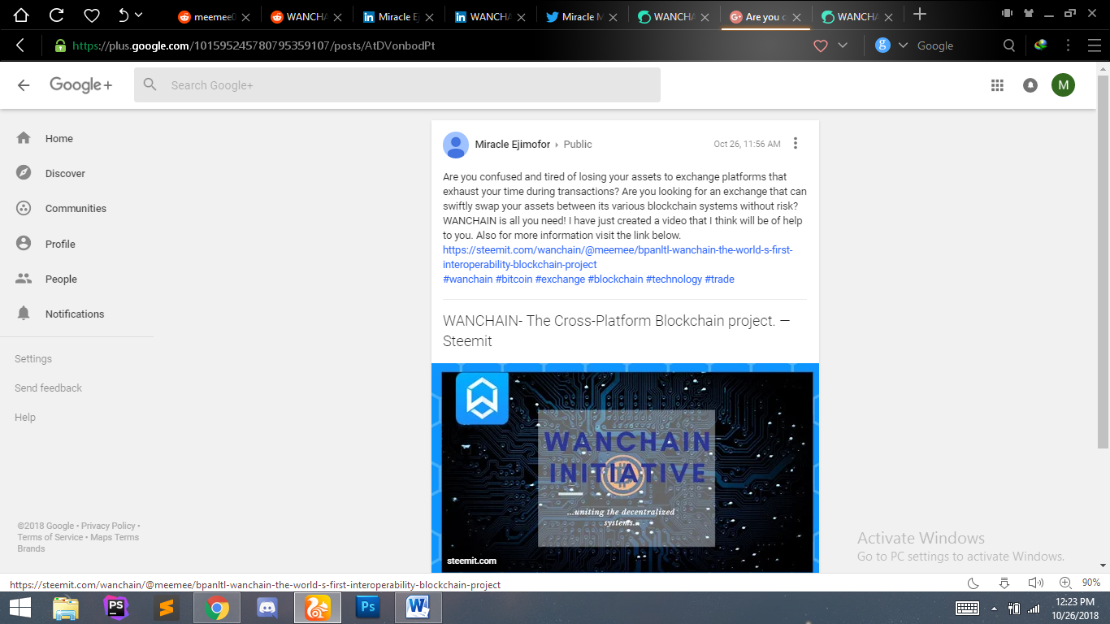Click the Terms of Service footer link
Image resolution: width=1110 pixels, height=624 pixels.
50,537
